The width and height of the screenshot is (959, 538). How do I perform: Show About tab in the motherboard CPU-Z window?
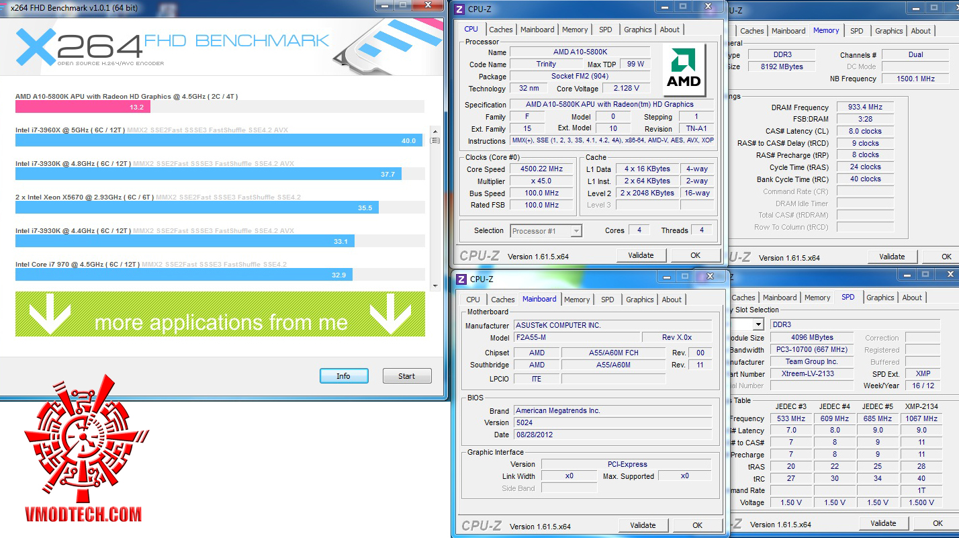click(672, 300)
